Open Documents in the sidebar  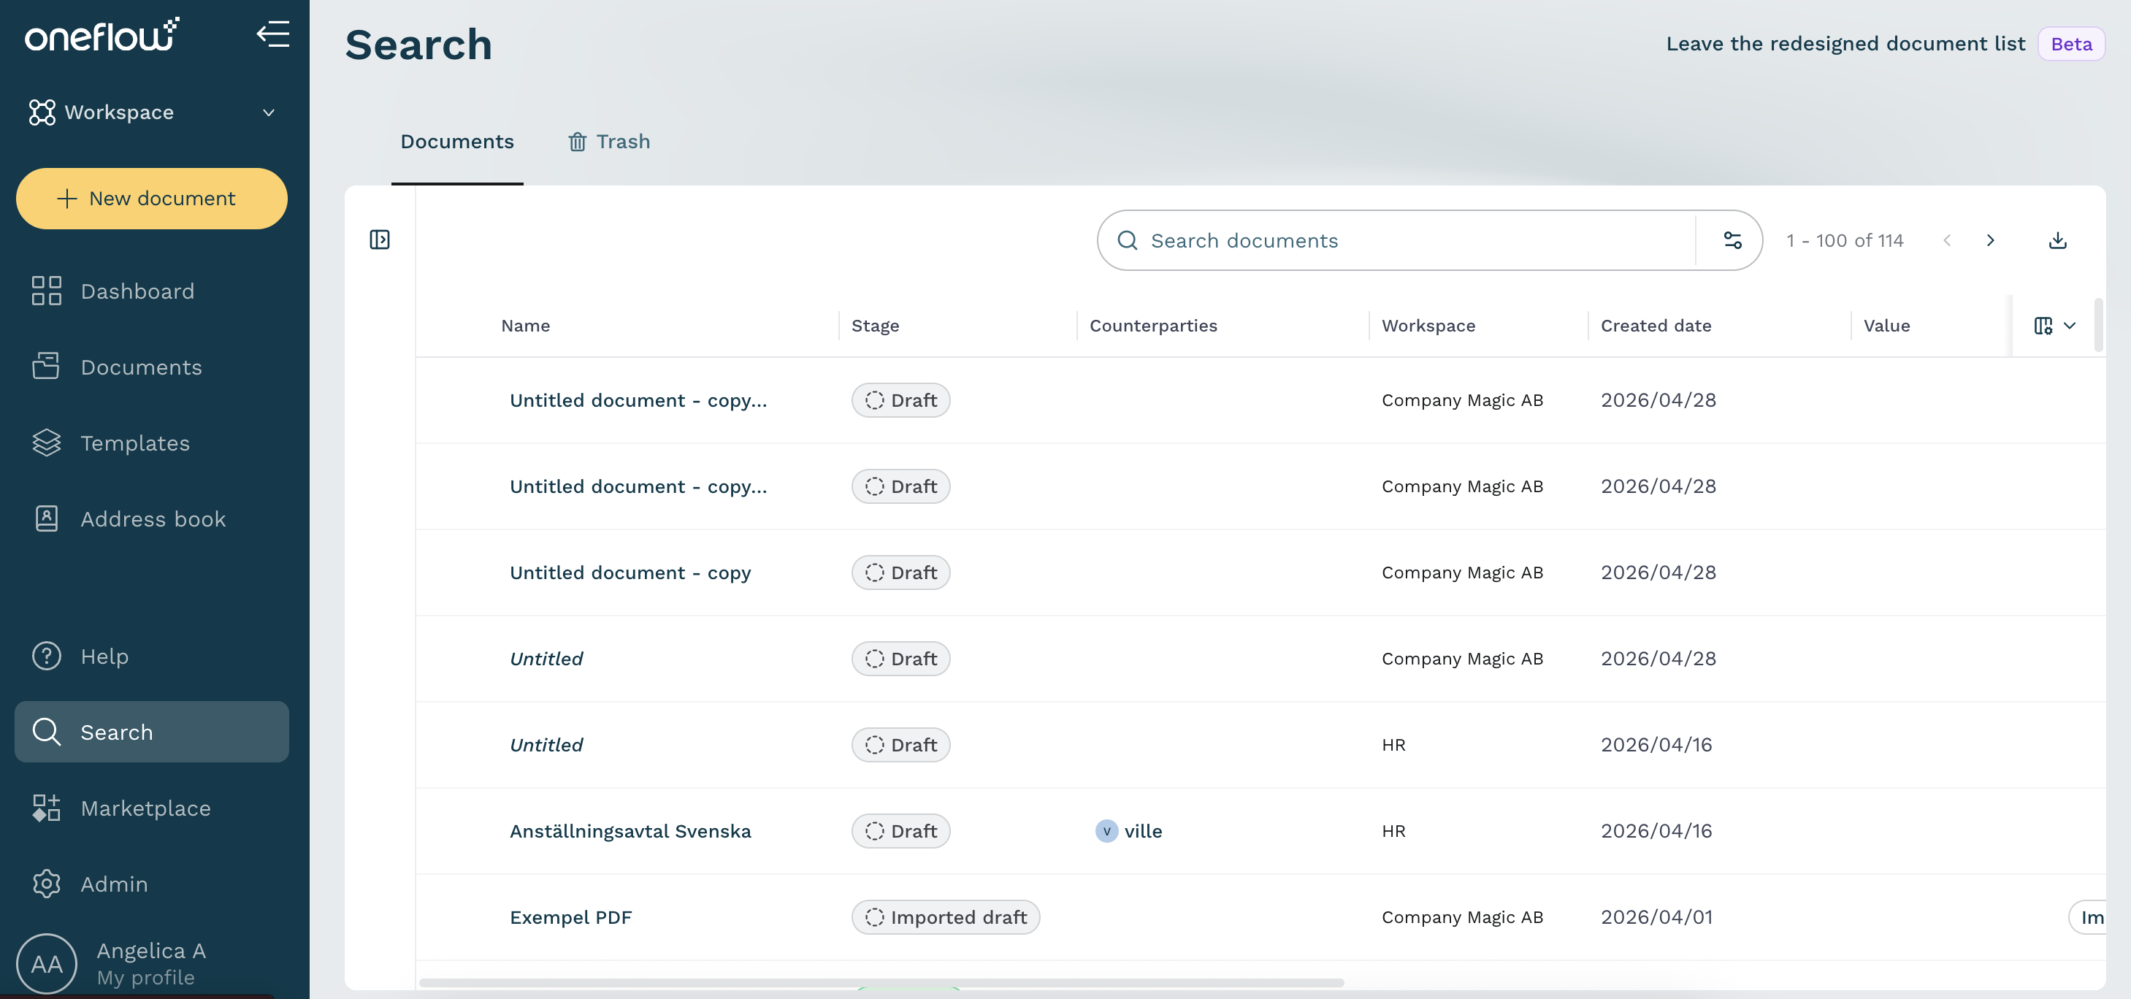click(x=152, y=367)
